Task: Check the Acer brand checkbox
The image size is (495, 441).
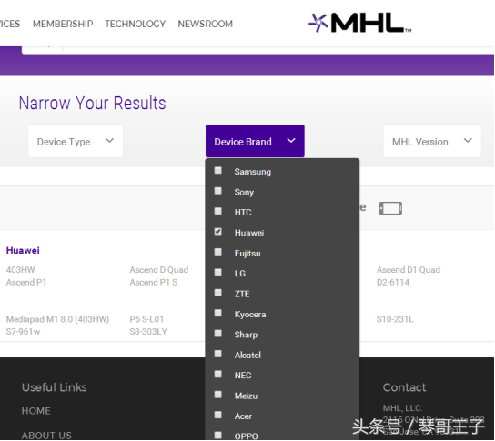Action: click(x=217, y=415)
